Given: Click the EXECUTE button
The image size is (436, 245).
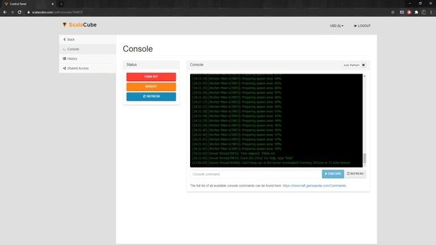Looking at the screenshot, I should pyautogui.click(x=333, y=174).
